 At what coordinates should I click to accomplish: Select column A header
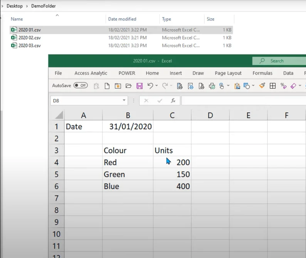click(83, 115)
